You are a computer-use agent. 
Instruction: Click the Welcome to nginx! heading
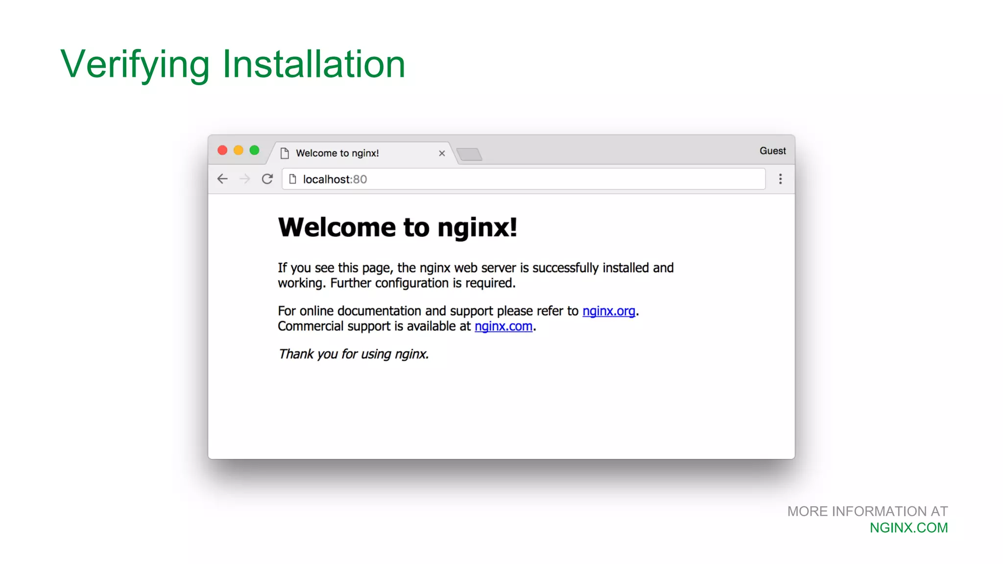click(x=398, y=228)
